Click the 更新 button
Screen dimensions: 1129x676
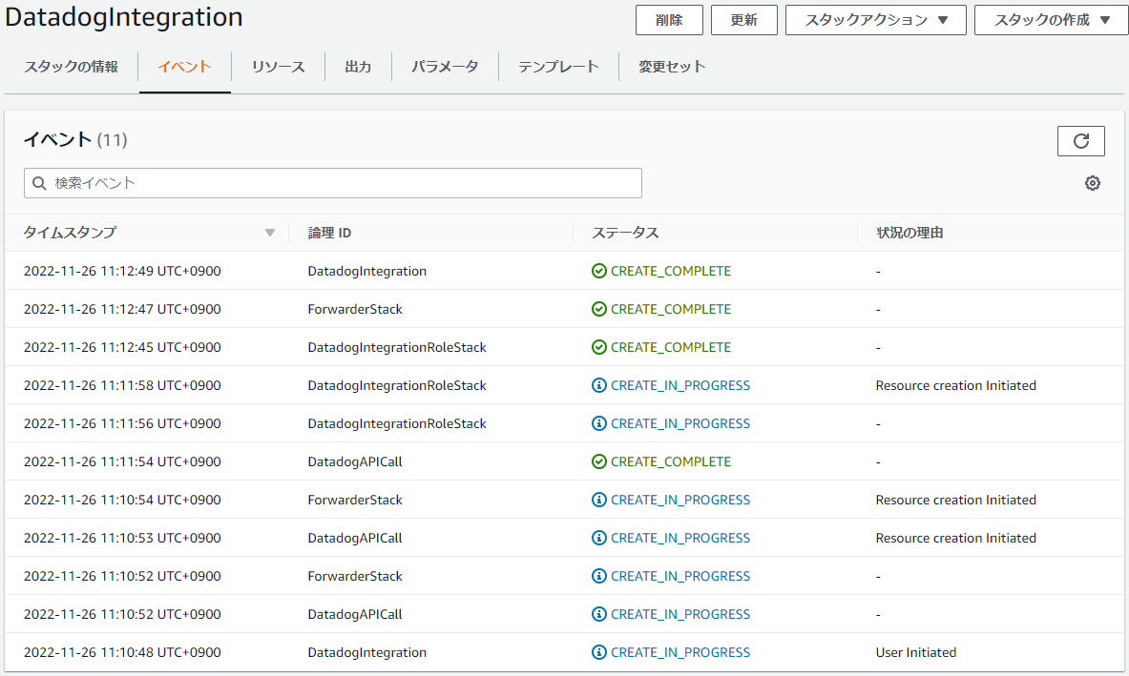(743, 20)
